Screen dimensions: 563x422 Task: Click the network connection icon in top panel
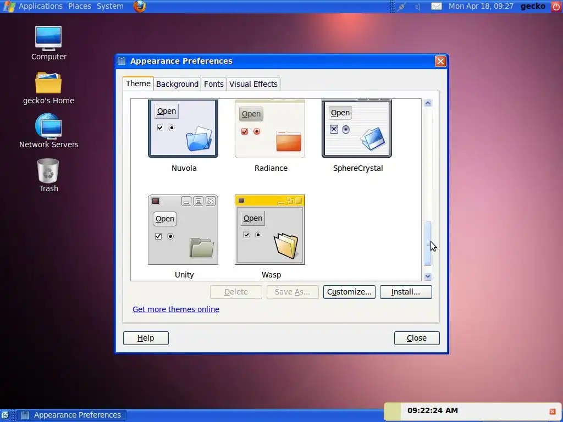pyautogui.click(x=401, y=7)
